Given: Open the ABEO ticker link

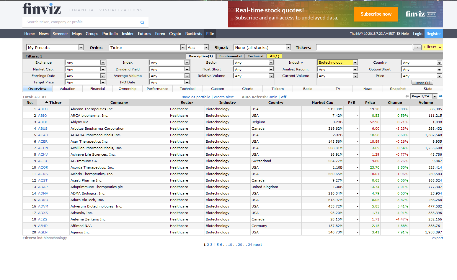Looking at the screenshot, I should [43, 109].
